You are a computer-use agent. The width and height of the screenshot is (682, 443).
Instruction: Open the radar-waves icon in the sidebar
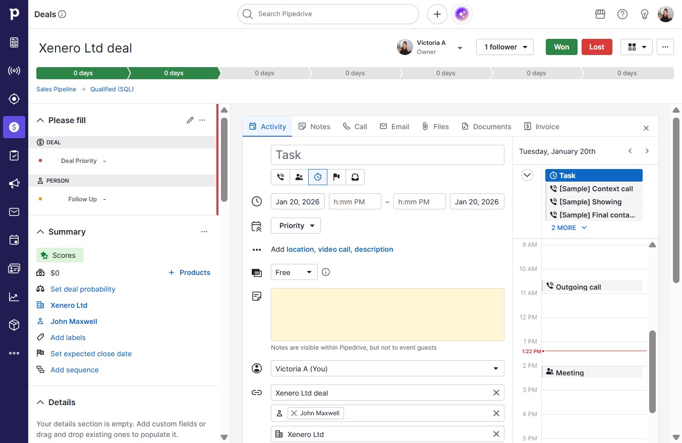tap(14, 71)
